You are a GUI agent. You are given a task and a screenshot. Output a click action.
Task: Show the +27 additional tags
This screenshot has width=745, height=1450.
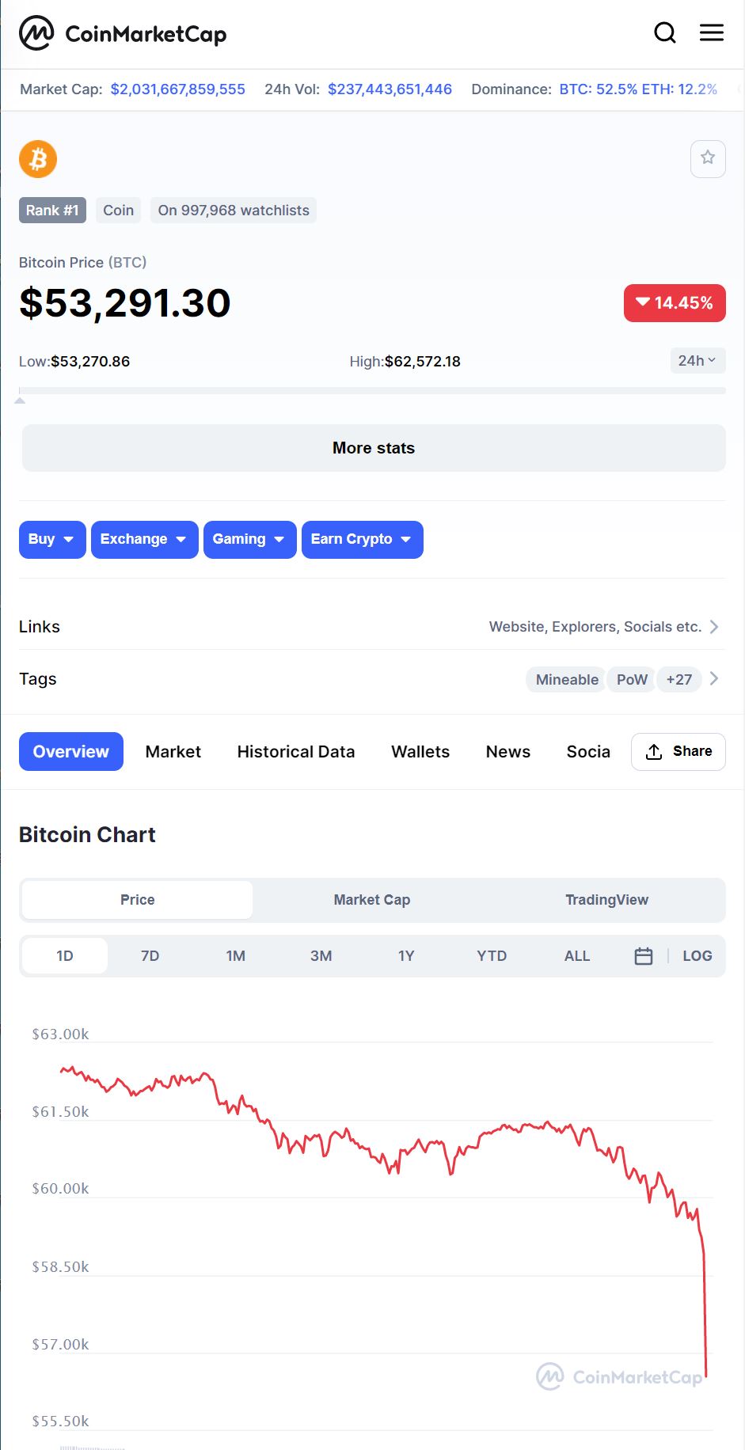[x=679, y=680]
